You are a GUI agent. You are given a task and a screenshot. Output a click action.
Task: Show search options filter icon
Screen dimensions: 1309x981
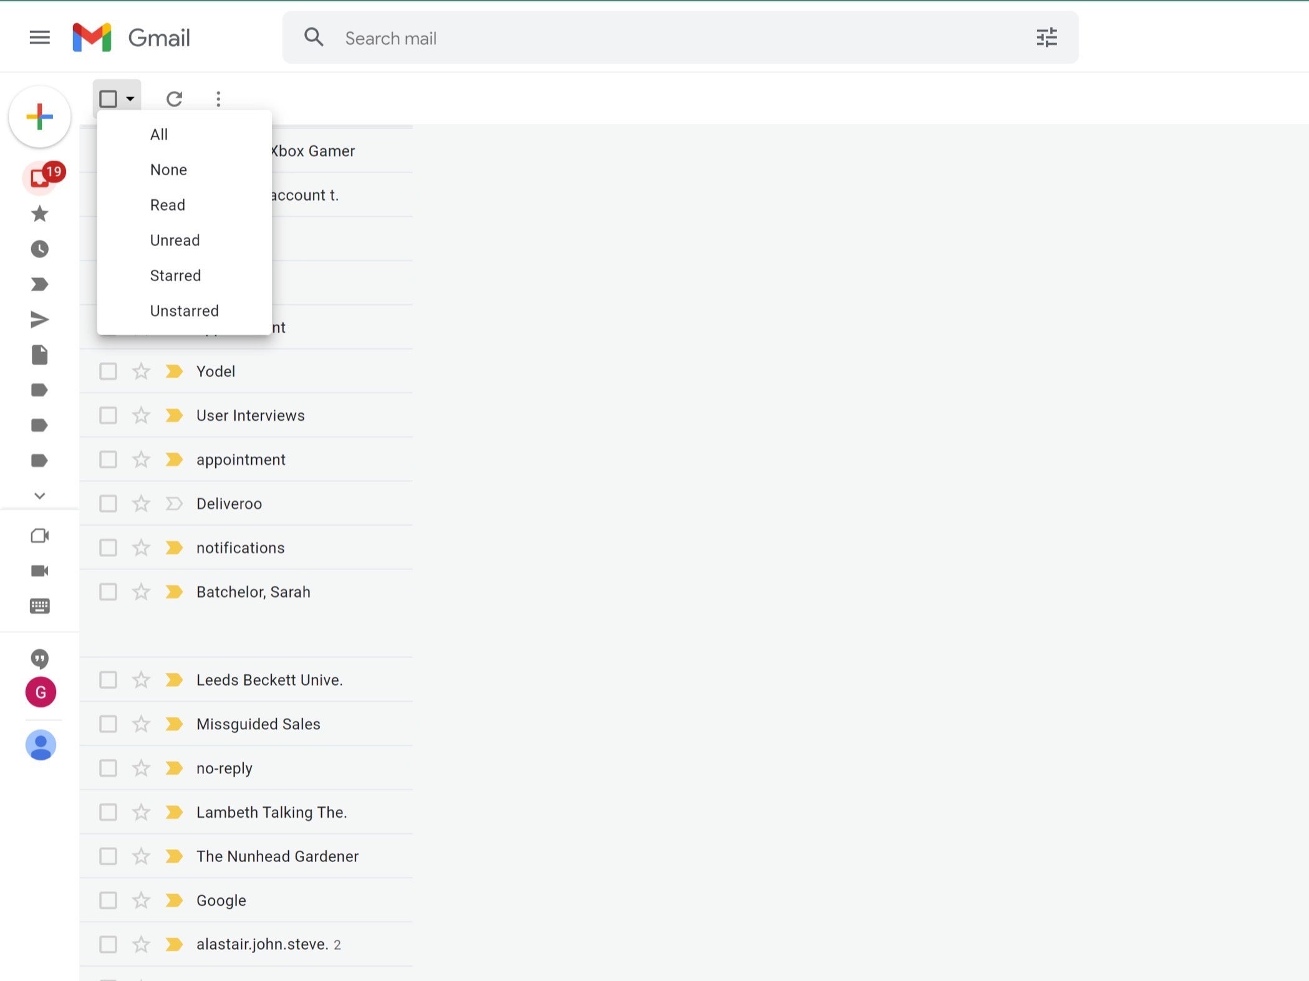click(1046, 37)
